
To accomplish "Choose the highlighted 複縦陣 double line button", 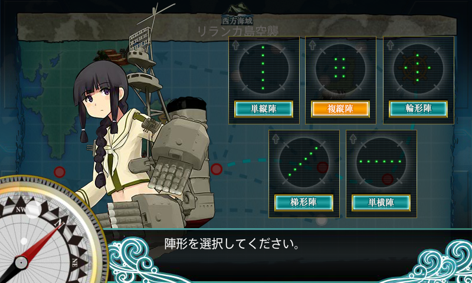I will (x=340, y=109).
